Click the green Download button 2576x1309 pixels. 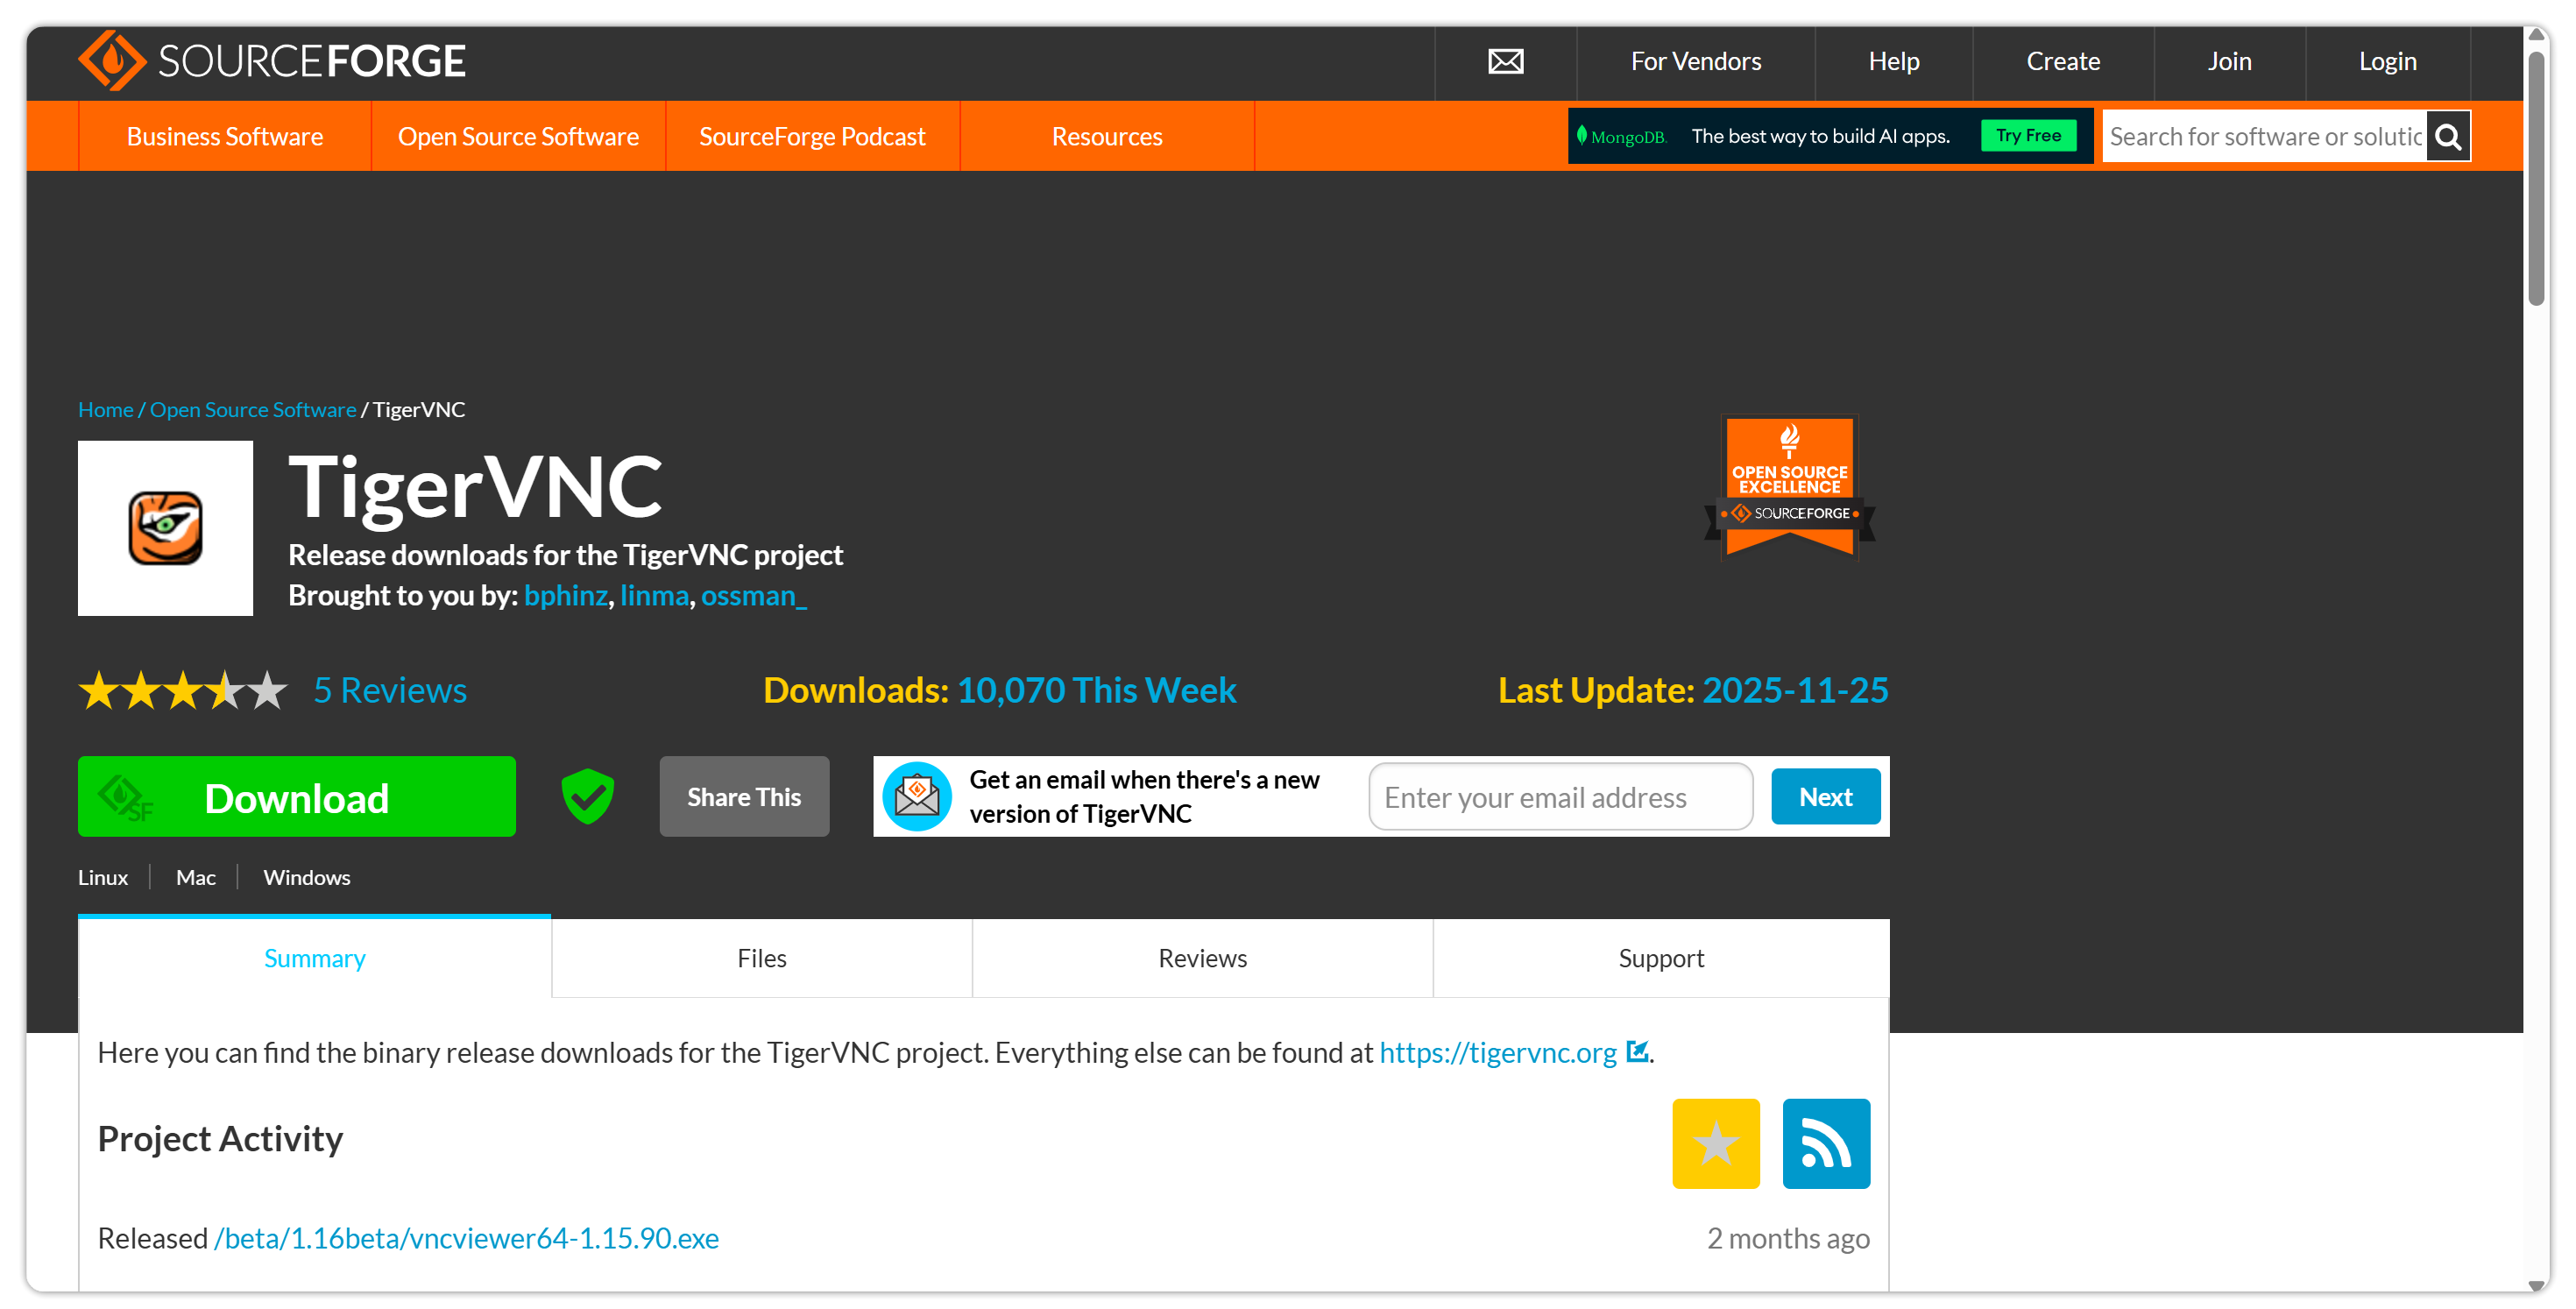296,797
